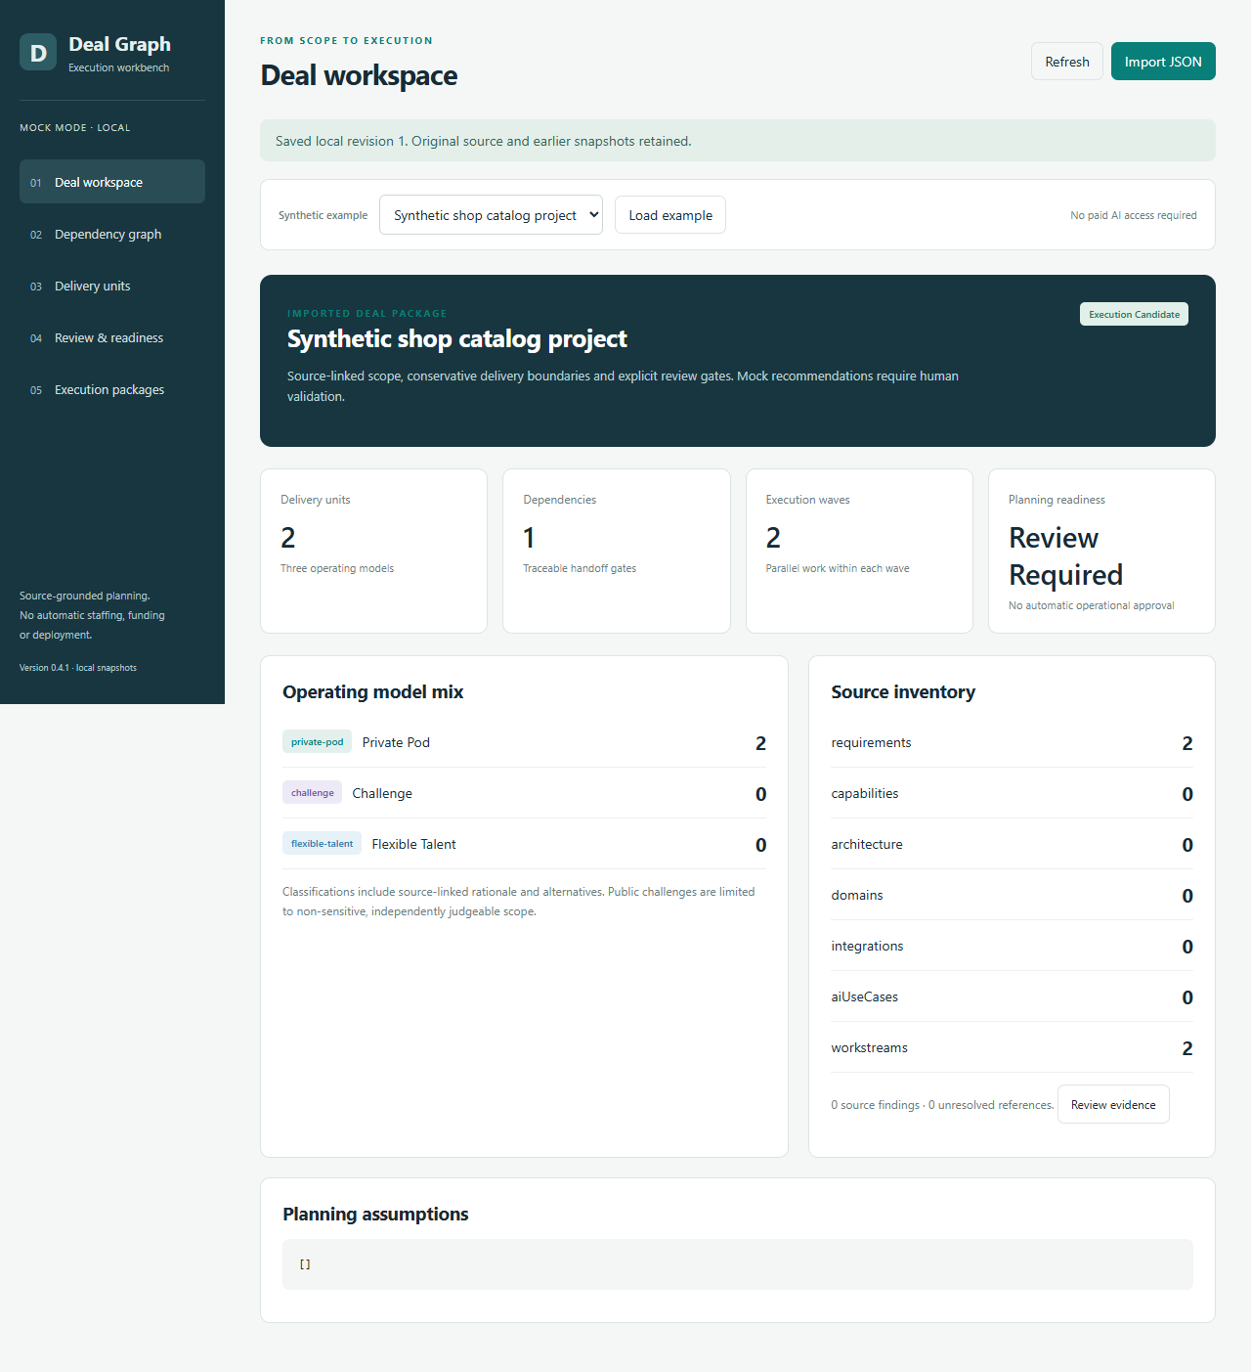Open the Synthetic example dropdown
1251x1372 pixels.
pyautogui.click(x=491, y=215)
